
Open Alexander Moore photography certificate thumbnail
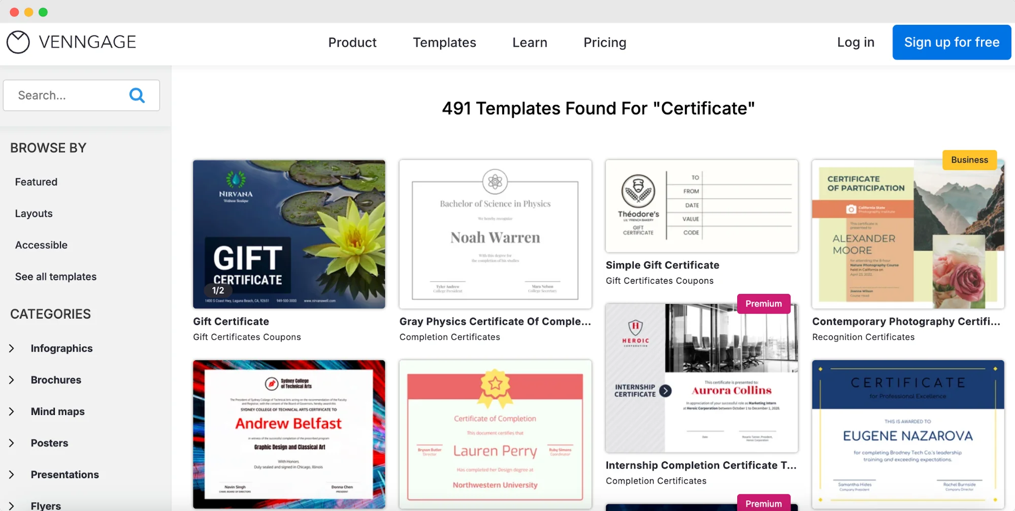[x=908, y=234]
